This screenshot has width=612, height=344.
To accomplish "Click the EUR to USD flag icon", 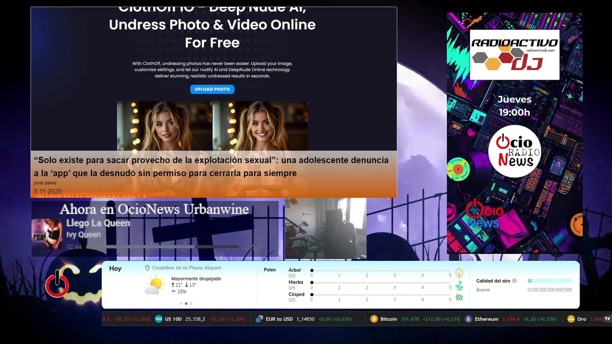I will pos(260,319).
